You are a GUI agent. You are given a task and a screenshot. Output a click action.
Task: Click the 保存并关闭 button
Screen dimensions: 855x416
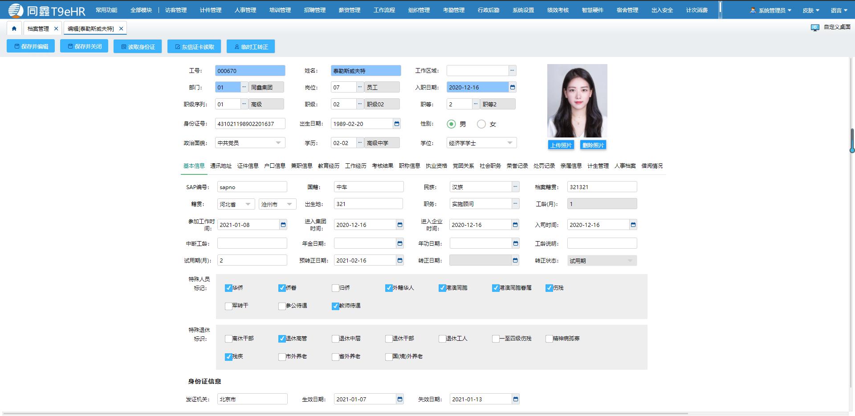pyautogui.click(x=84, y=46)
